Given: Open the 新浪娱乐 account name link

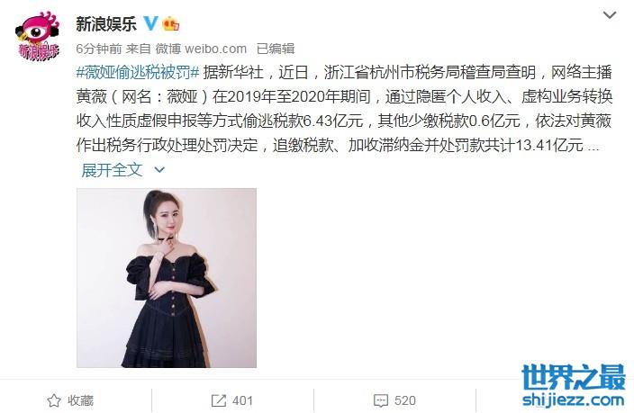Looking at the screenshot, I should (106, 23).
